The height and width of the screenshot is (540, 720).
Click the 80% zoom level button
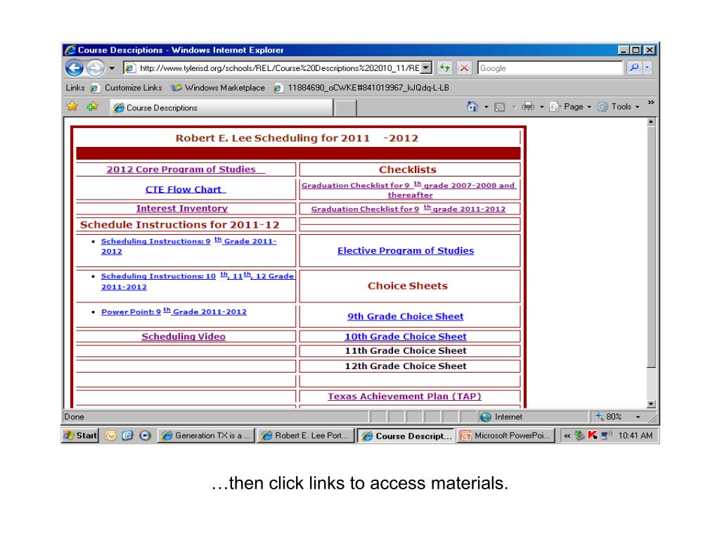point(609,417)
